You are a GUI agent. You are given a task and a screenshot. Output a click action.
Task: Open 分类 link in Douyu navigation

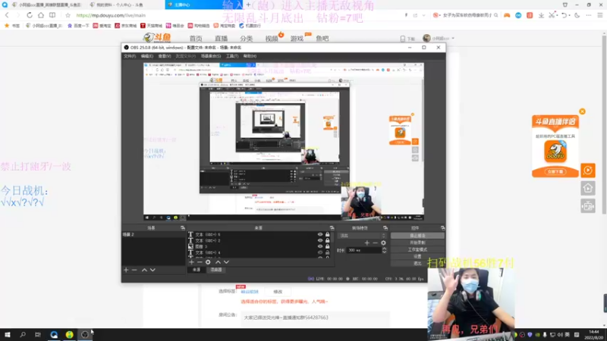(246, 39)
